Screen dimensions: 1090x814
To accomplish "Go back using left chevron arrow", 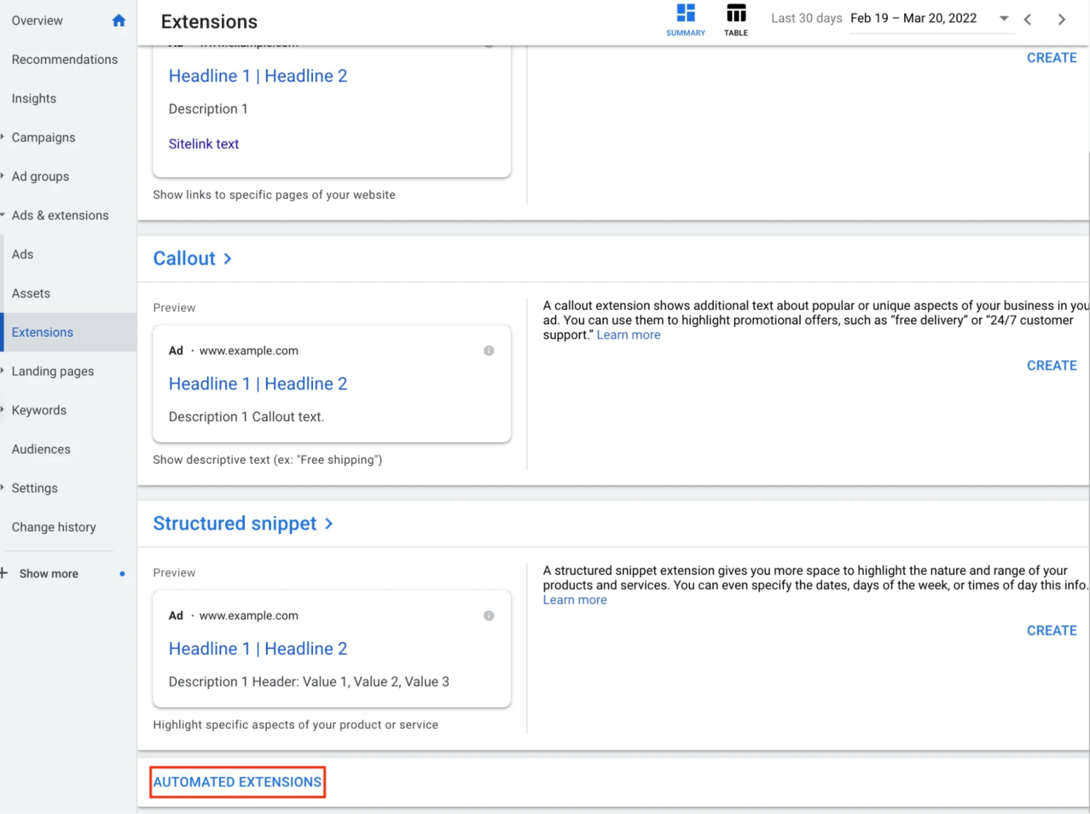I will pos(1028,19).
